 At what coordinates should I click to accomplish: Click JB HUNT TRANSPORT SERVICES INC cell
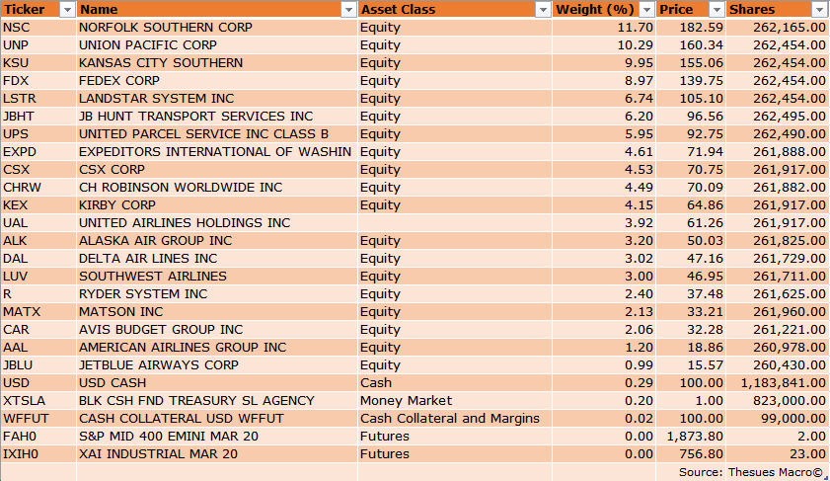point(217,116)
